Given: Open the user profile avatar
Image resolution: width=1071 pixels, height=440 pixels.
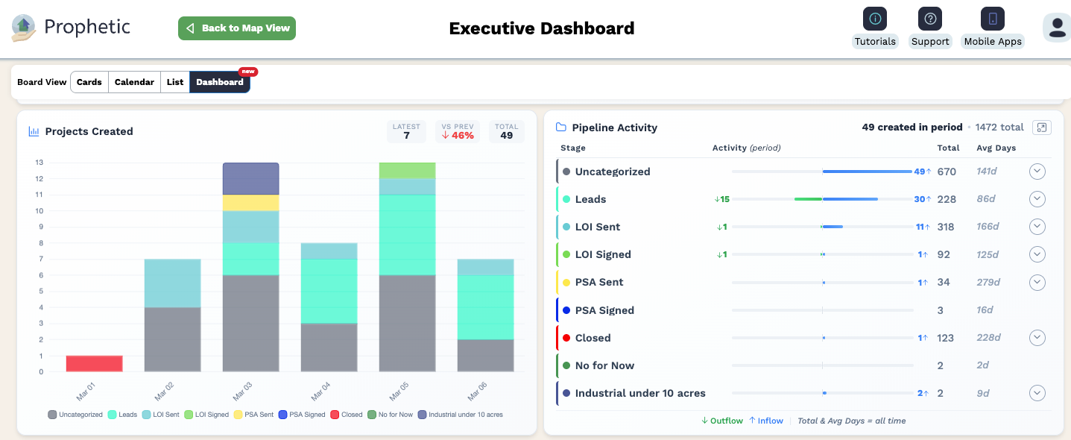Looking at the screenshot, I should 1057,28.
